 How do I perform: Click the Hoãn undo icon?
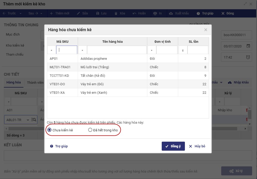(x=134, y=13)
